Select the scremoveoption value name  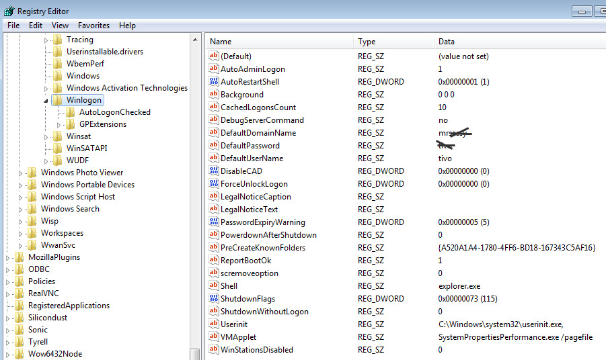250,273
